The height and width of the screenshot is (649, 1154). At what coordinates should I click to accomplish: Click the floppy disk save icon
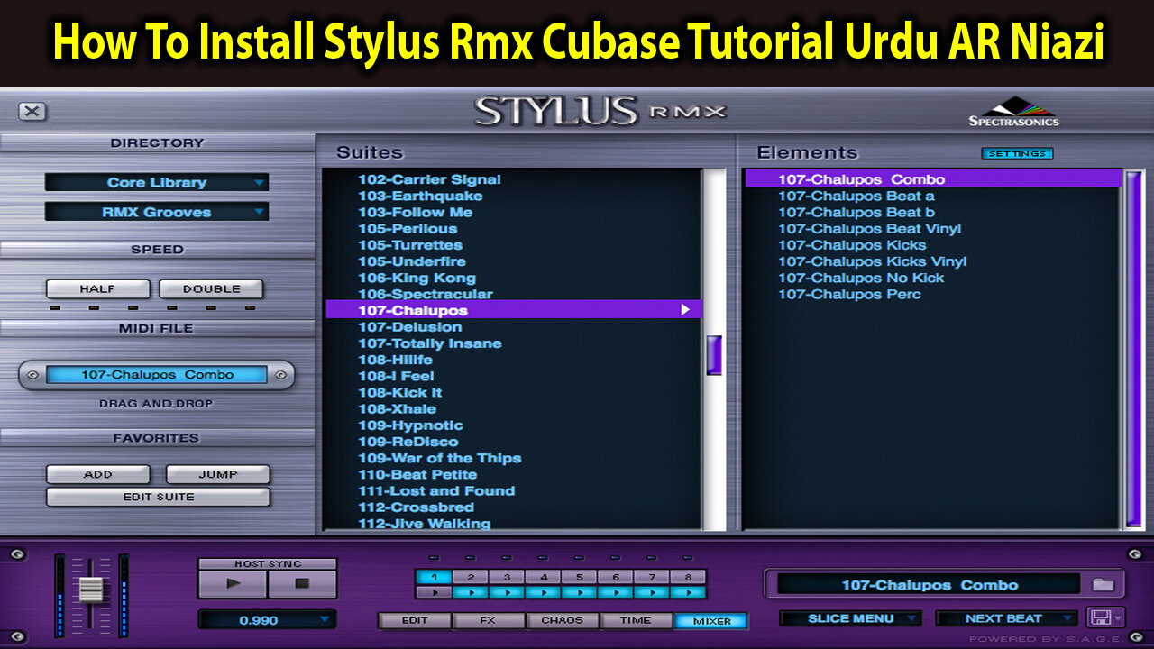click(1099, 617)
